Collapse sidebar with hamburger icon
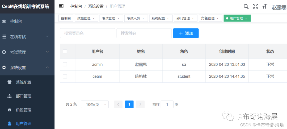 61,6
